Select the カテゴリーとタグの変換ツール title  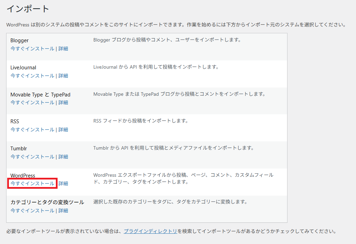pyautogui.click(x=47, y=202)
